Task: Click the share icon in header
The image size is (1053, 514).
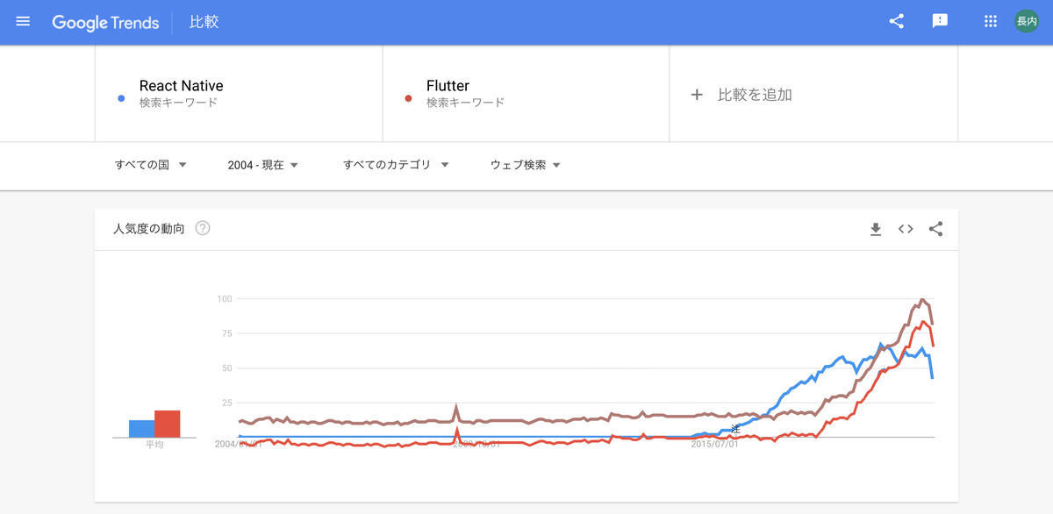Action: point(897,22)
